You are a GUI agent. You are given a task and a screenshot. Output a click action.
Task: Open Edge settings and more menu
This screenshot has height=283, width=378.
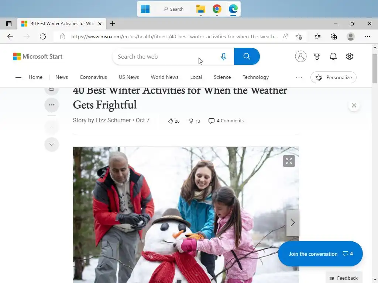coord(368,36)
